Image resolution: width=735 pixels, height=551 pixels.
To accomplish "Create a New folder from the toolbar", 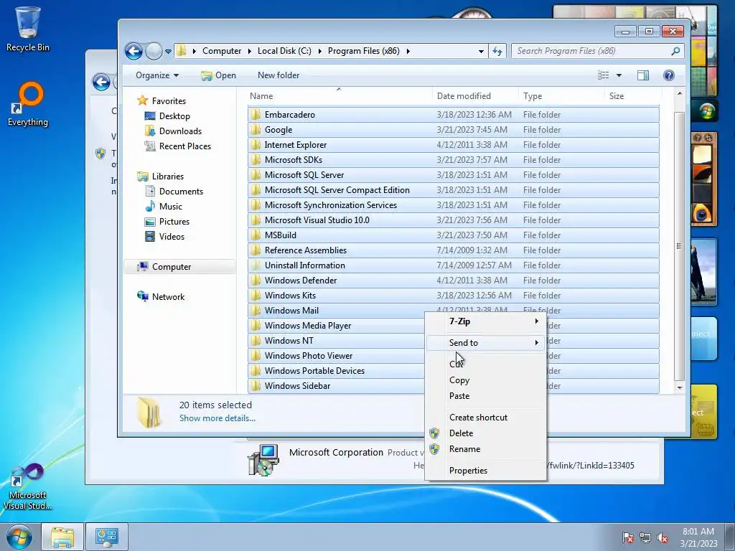I will [x=278, y=75].
